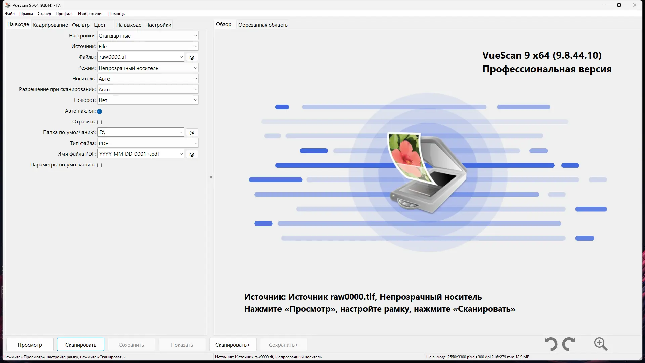Expand the Тип файла dropdown
The image size is (645, 363).
click(148, 143)
